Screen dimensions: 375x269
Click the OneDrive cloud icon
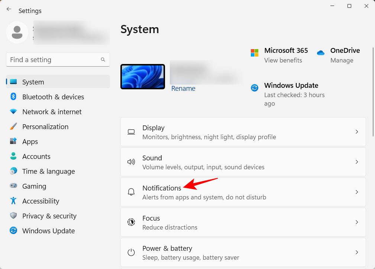click(x=320, y=52)
